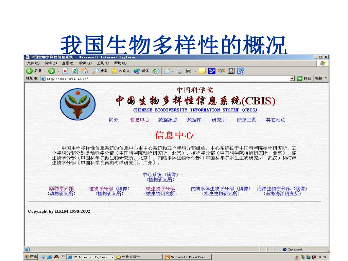Click the address URL input field
The image size is (348, 261).
point(168,79)
